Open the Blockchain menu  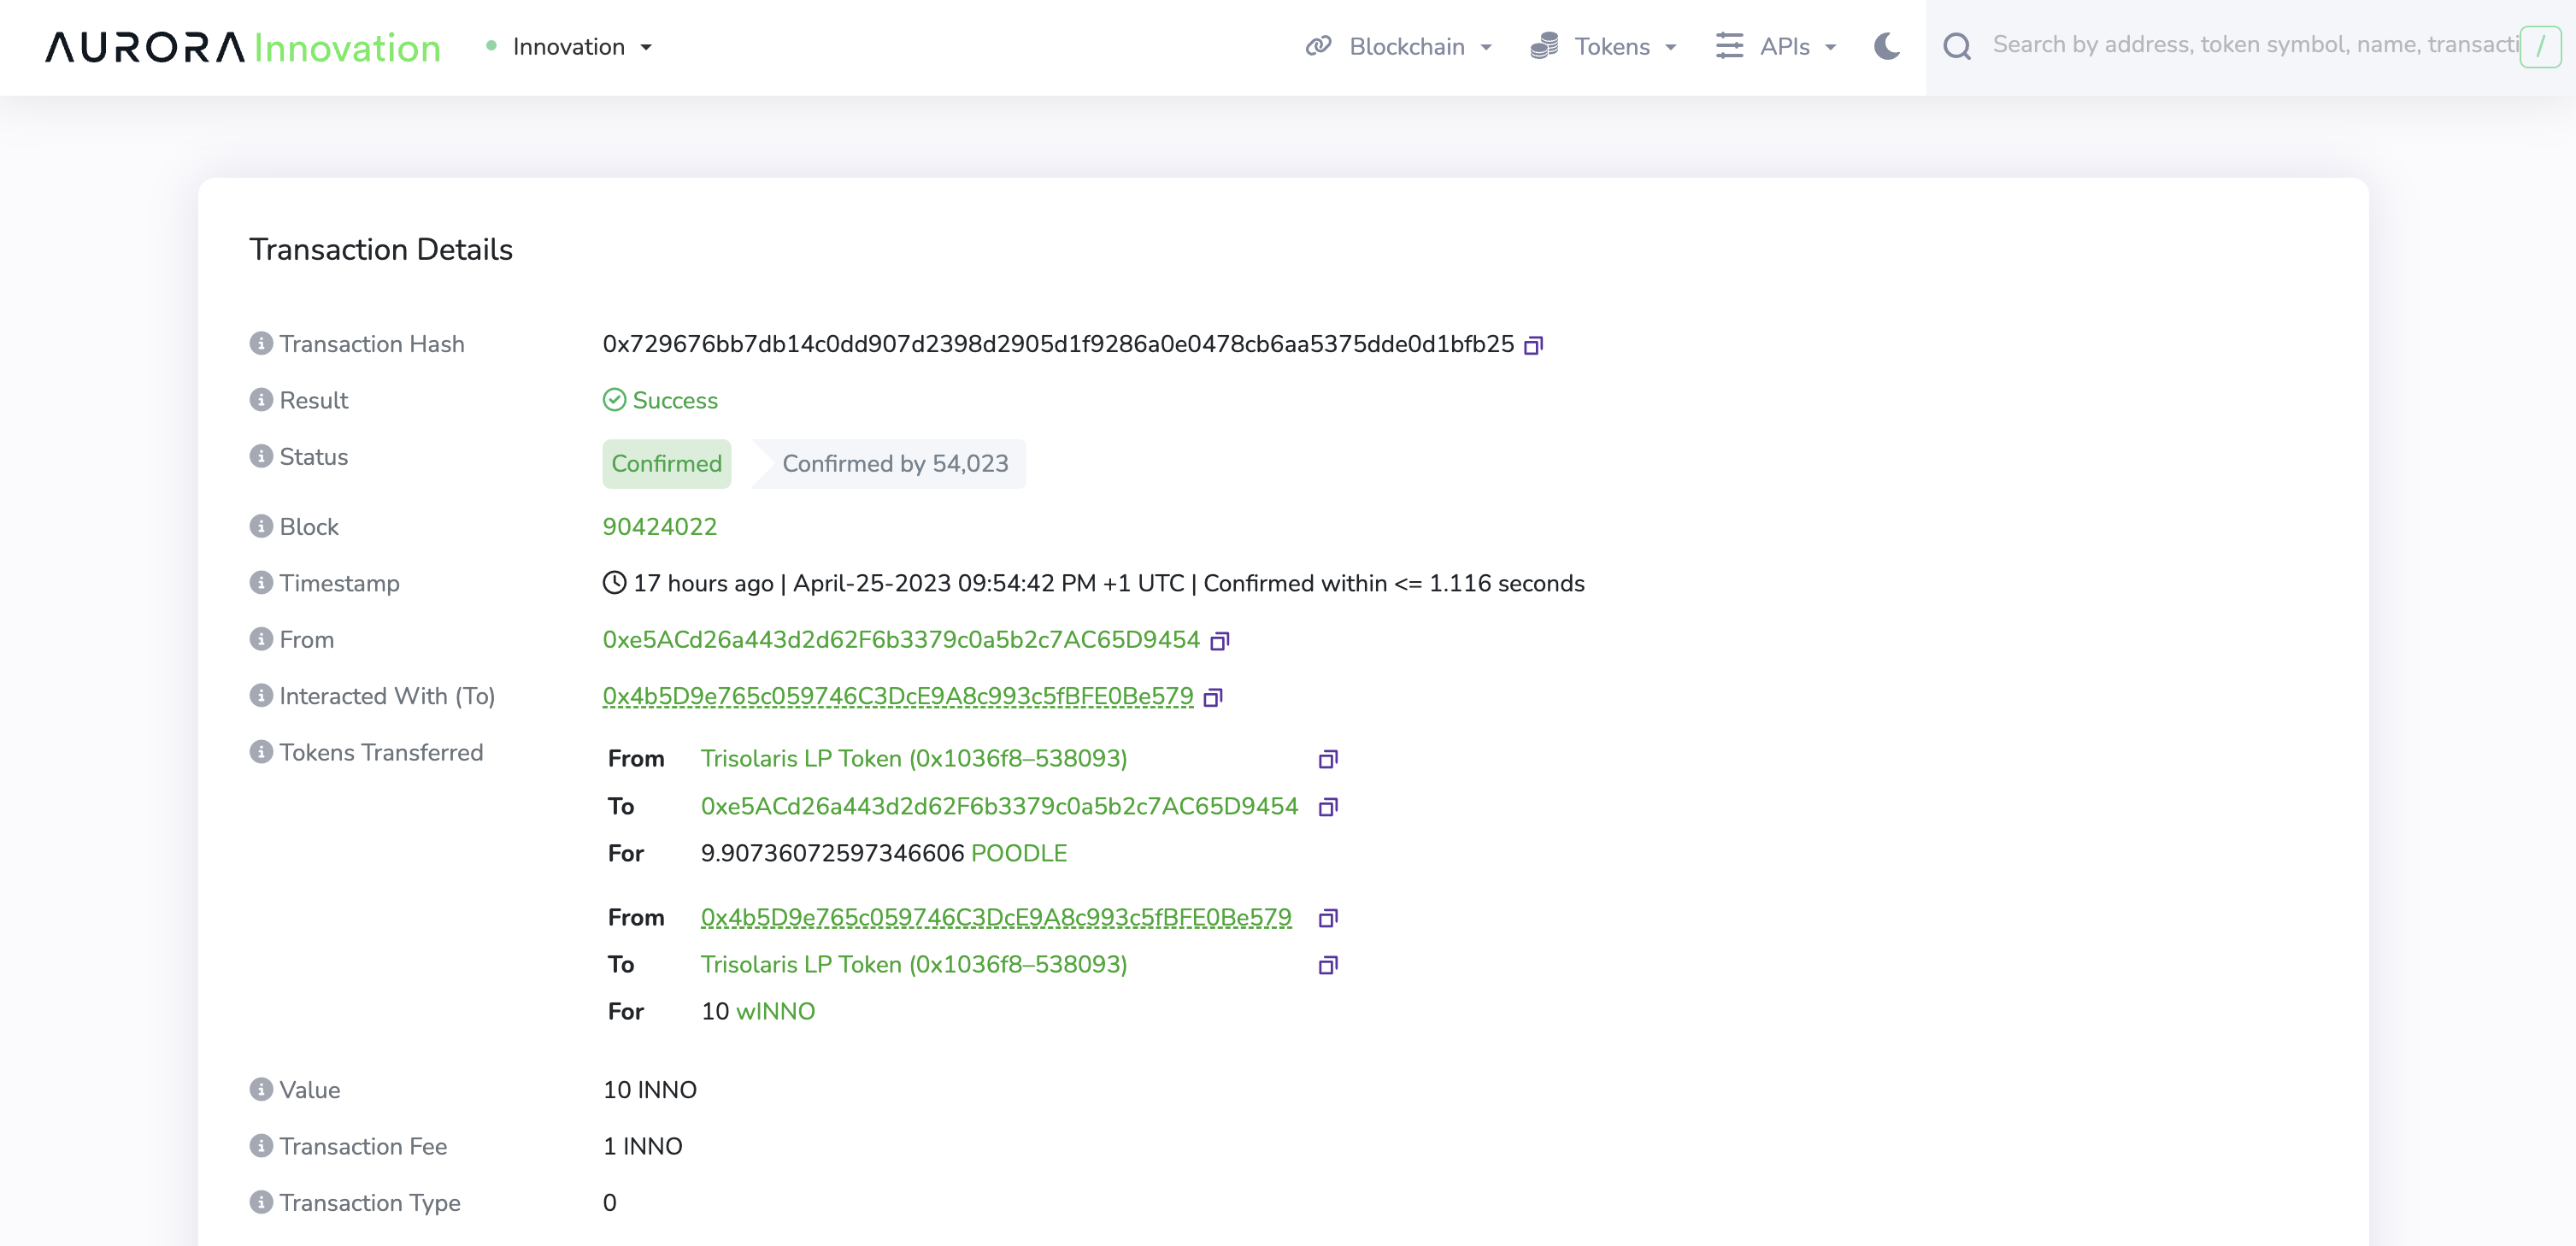click(x=1398, y=47)
